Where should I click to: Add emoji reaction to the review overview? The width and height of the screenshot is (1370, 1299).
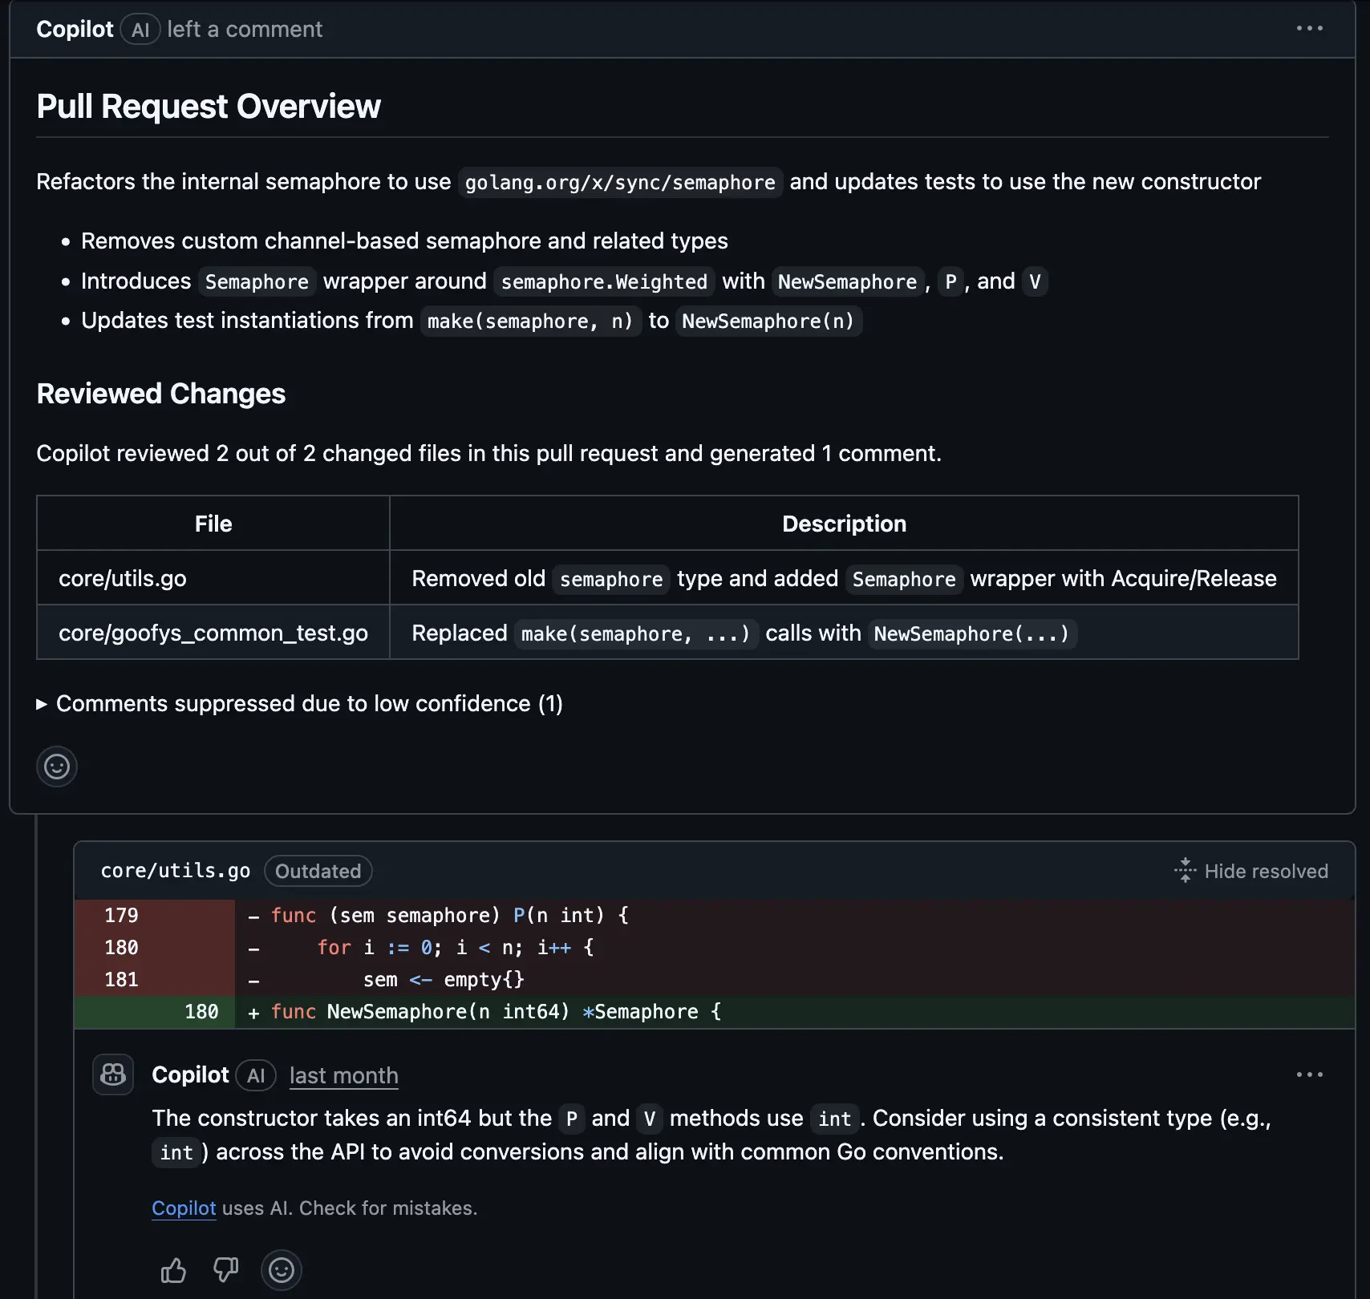pyautogui.click(x=57, y=767)
